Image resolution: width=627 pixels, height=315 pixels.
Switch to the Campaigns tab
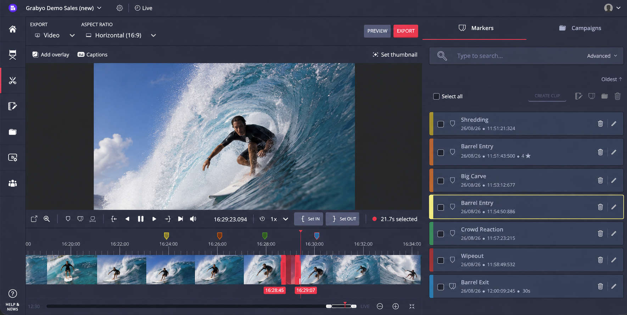(580, 28)
